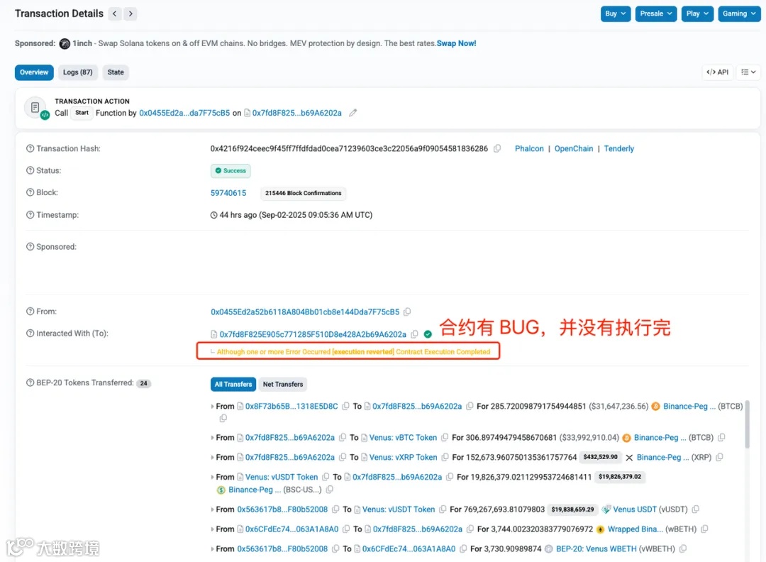This screenshot has width=766, height=562.
Task: Show Net Transfers
Action: pos(283,384)
